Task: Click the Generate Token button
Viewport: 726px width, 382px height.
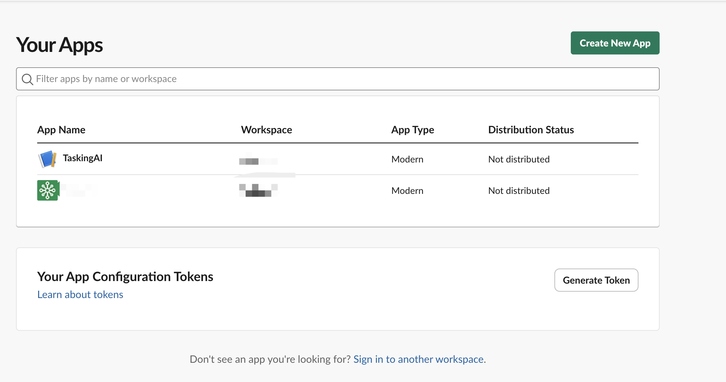Action: [596, 280]
